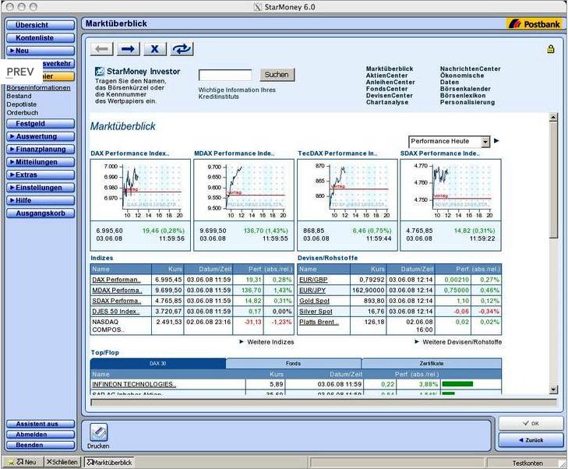Open the Gold Spot row link
This screenshot has width=568, height=469.
(314, 301)
